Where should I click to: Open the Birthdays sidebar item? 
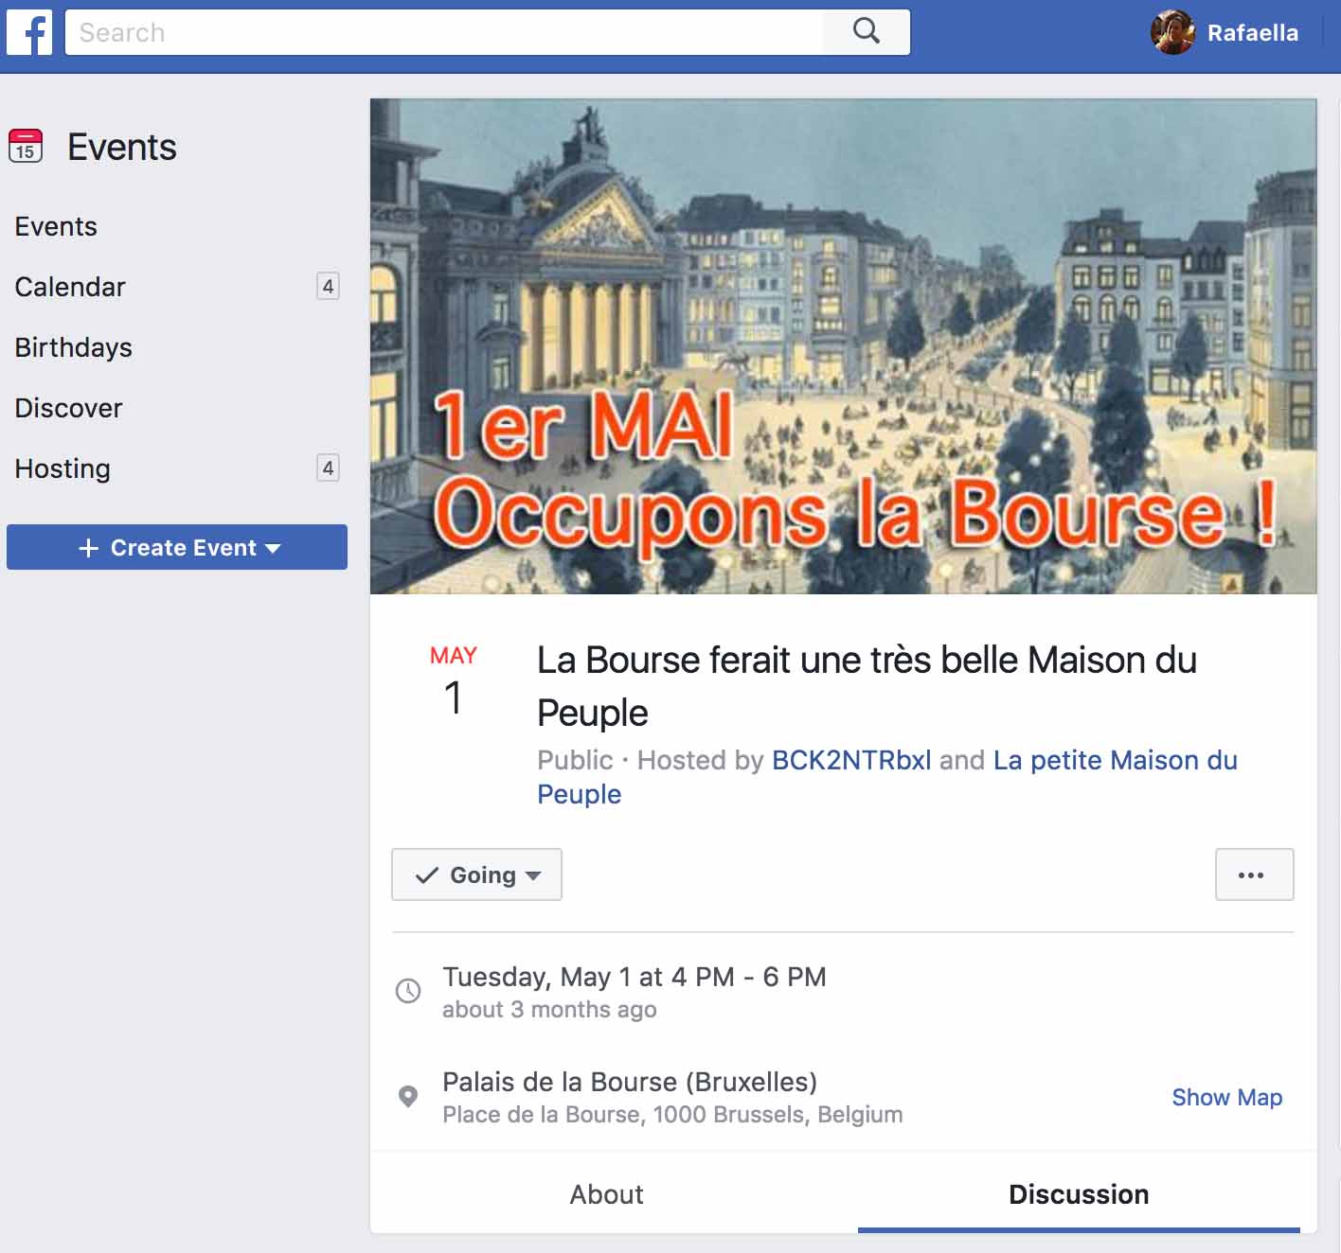point(74,347)
